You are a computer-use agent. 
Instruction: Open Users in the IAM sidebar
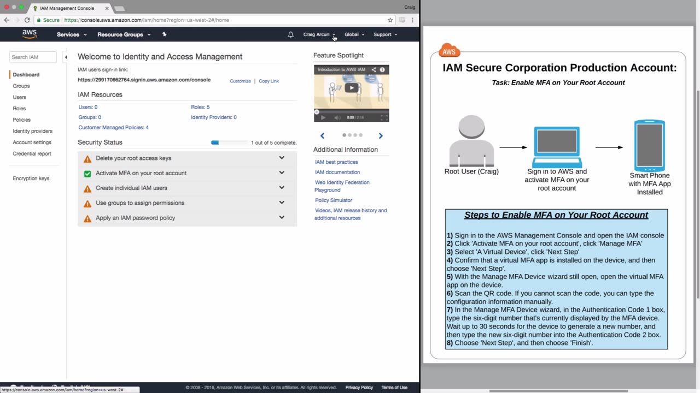tap(20, 97)
